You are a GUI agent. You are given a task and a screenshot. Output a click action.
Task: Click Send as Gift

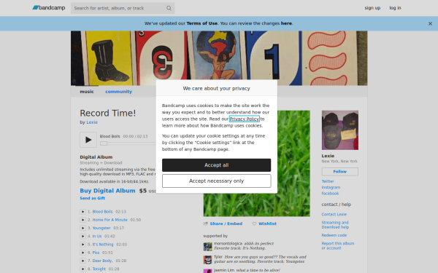click(x=93, y=198)
